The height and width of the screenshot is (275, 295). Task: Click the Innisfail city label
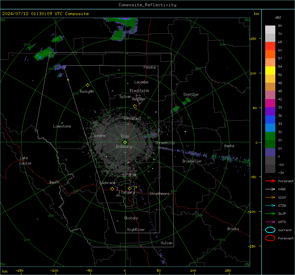tap(132, 118)
